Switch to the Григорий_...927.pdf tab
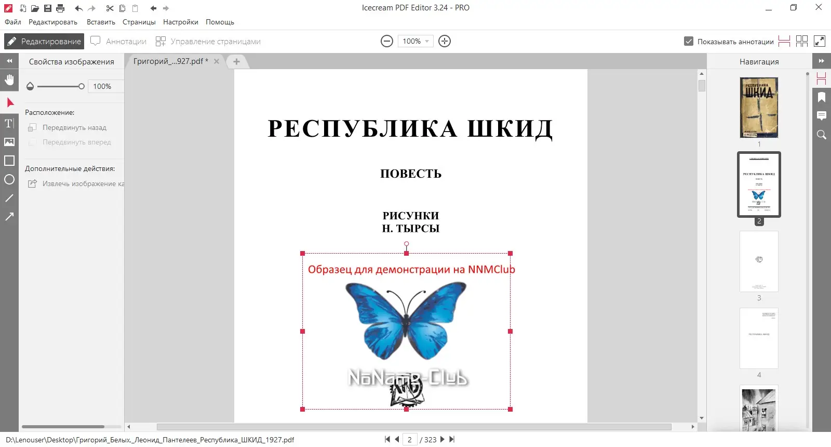 point(170,61)
